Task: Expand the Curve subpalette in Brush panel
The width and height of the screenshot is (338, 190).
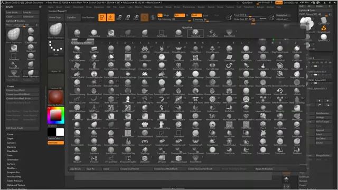Action: (10, 134)
